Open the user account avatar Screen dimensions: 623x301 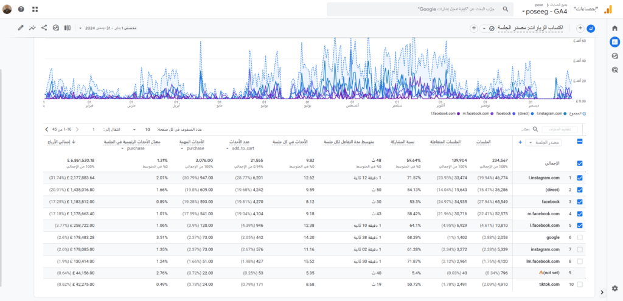(x=7, y=9)
